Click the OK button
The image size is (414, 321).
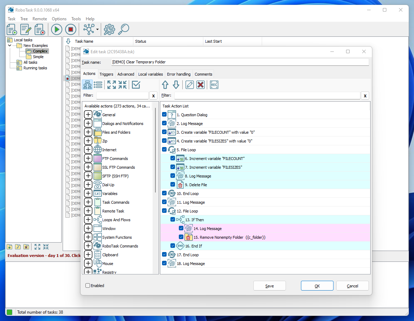[x=317, y=286]
